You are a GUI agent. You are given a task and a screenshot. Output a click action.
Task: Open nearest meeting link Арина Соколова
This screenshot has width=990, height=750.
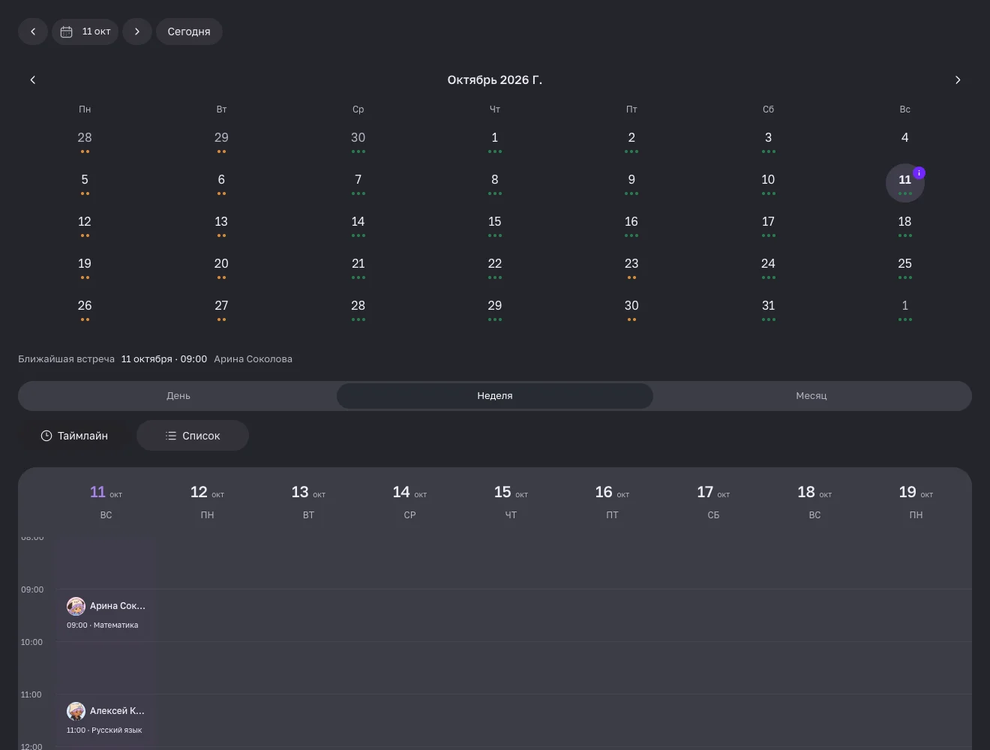[253, 359]
